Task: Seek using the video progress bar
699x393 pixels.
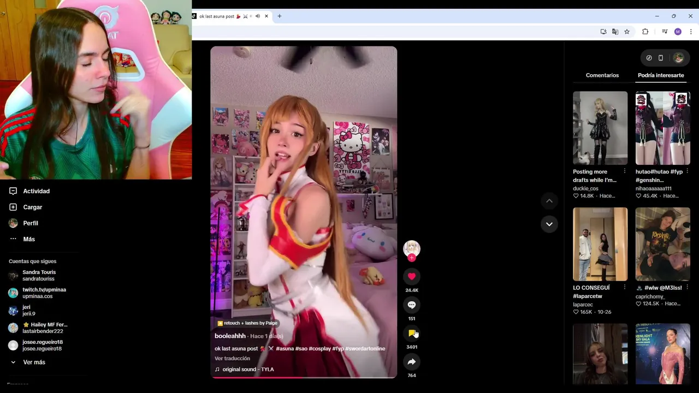Action: click(304, 377)
